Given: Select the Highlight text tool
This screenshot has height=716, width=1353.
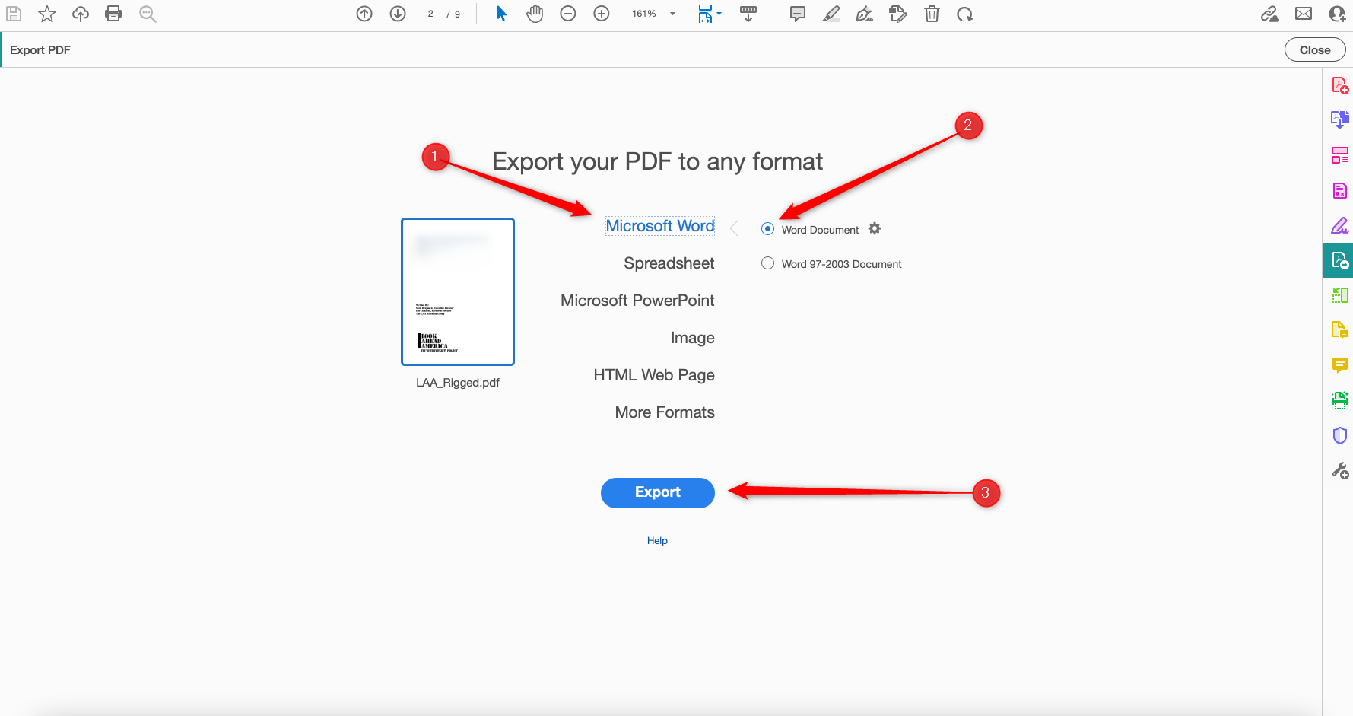Looking at the screenshot, I should click(x=831, y=13).
